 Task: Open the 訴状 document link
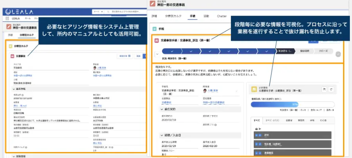point(267,135)
